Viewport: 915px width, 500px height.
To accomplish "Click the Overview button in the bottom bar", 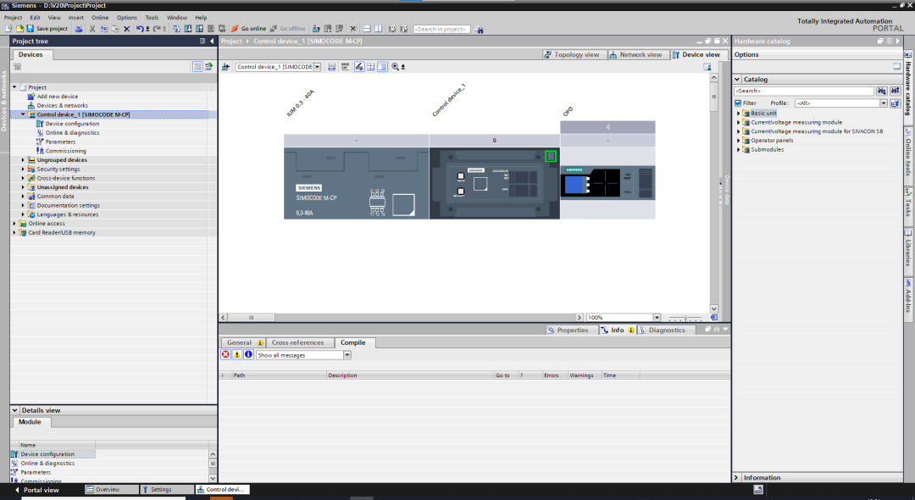I will 111,490.
